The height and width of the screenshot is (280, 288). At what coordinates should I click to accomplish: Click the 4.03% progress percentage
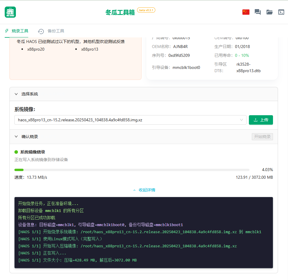point(267,170)
